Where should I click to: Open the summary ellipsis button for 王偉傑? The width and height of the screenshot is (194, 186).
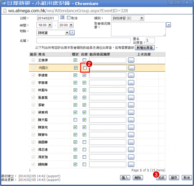click(131, 60)
